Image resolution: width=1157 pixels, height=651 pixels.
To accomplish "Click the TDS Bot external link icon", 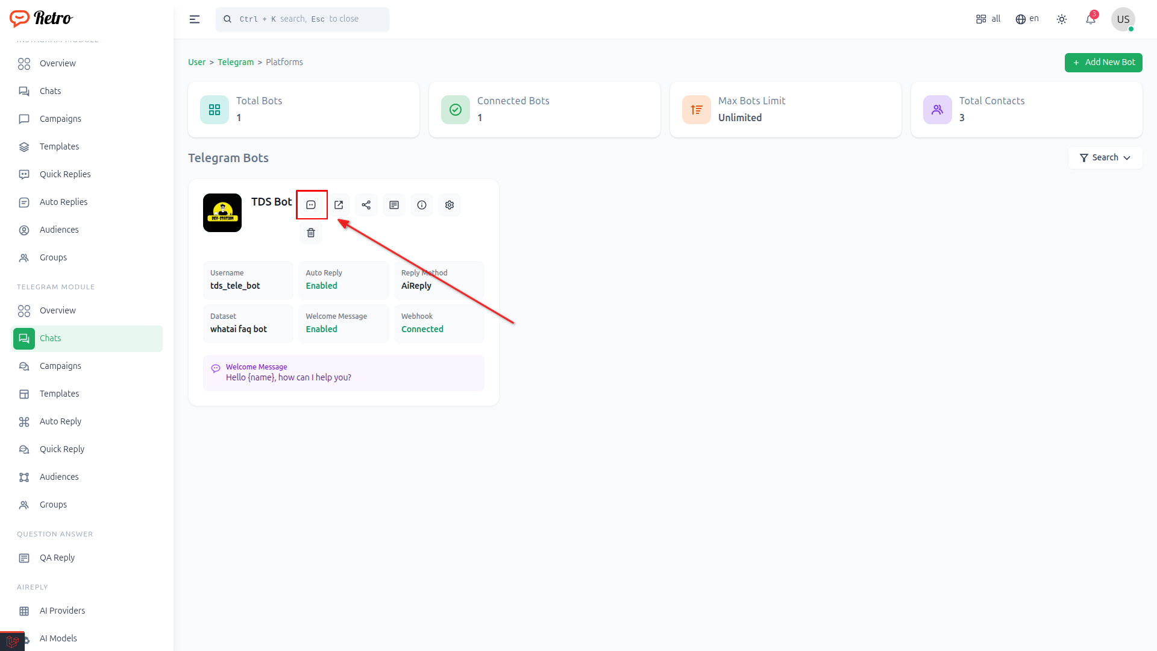I will [x=339, y=205].
